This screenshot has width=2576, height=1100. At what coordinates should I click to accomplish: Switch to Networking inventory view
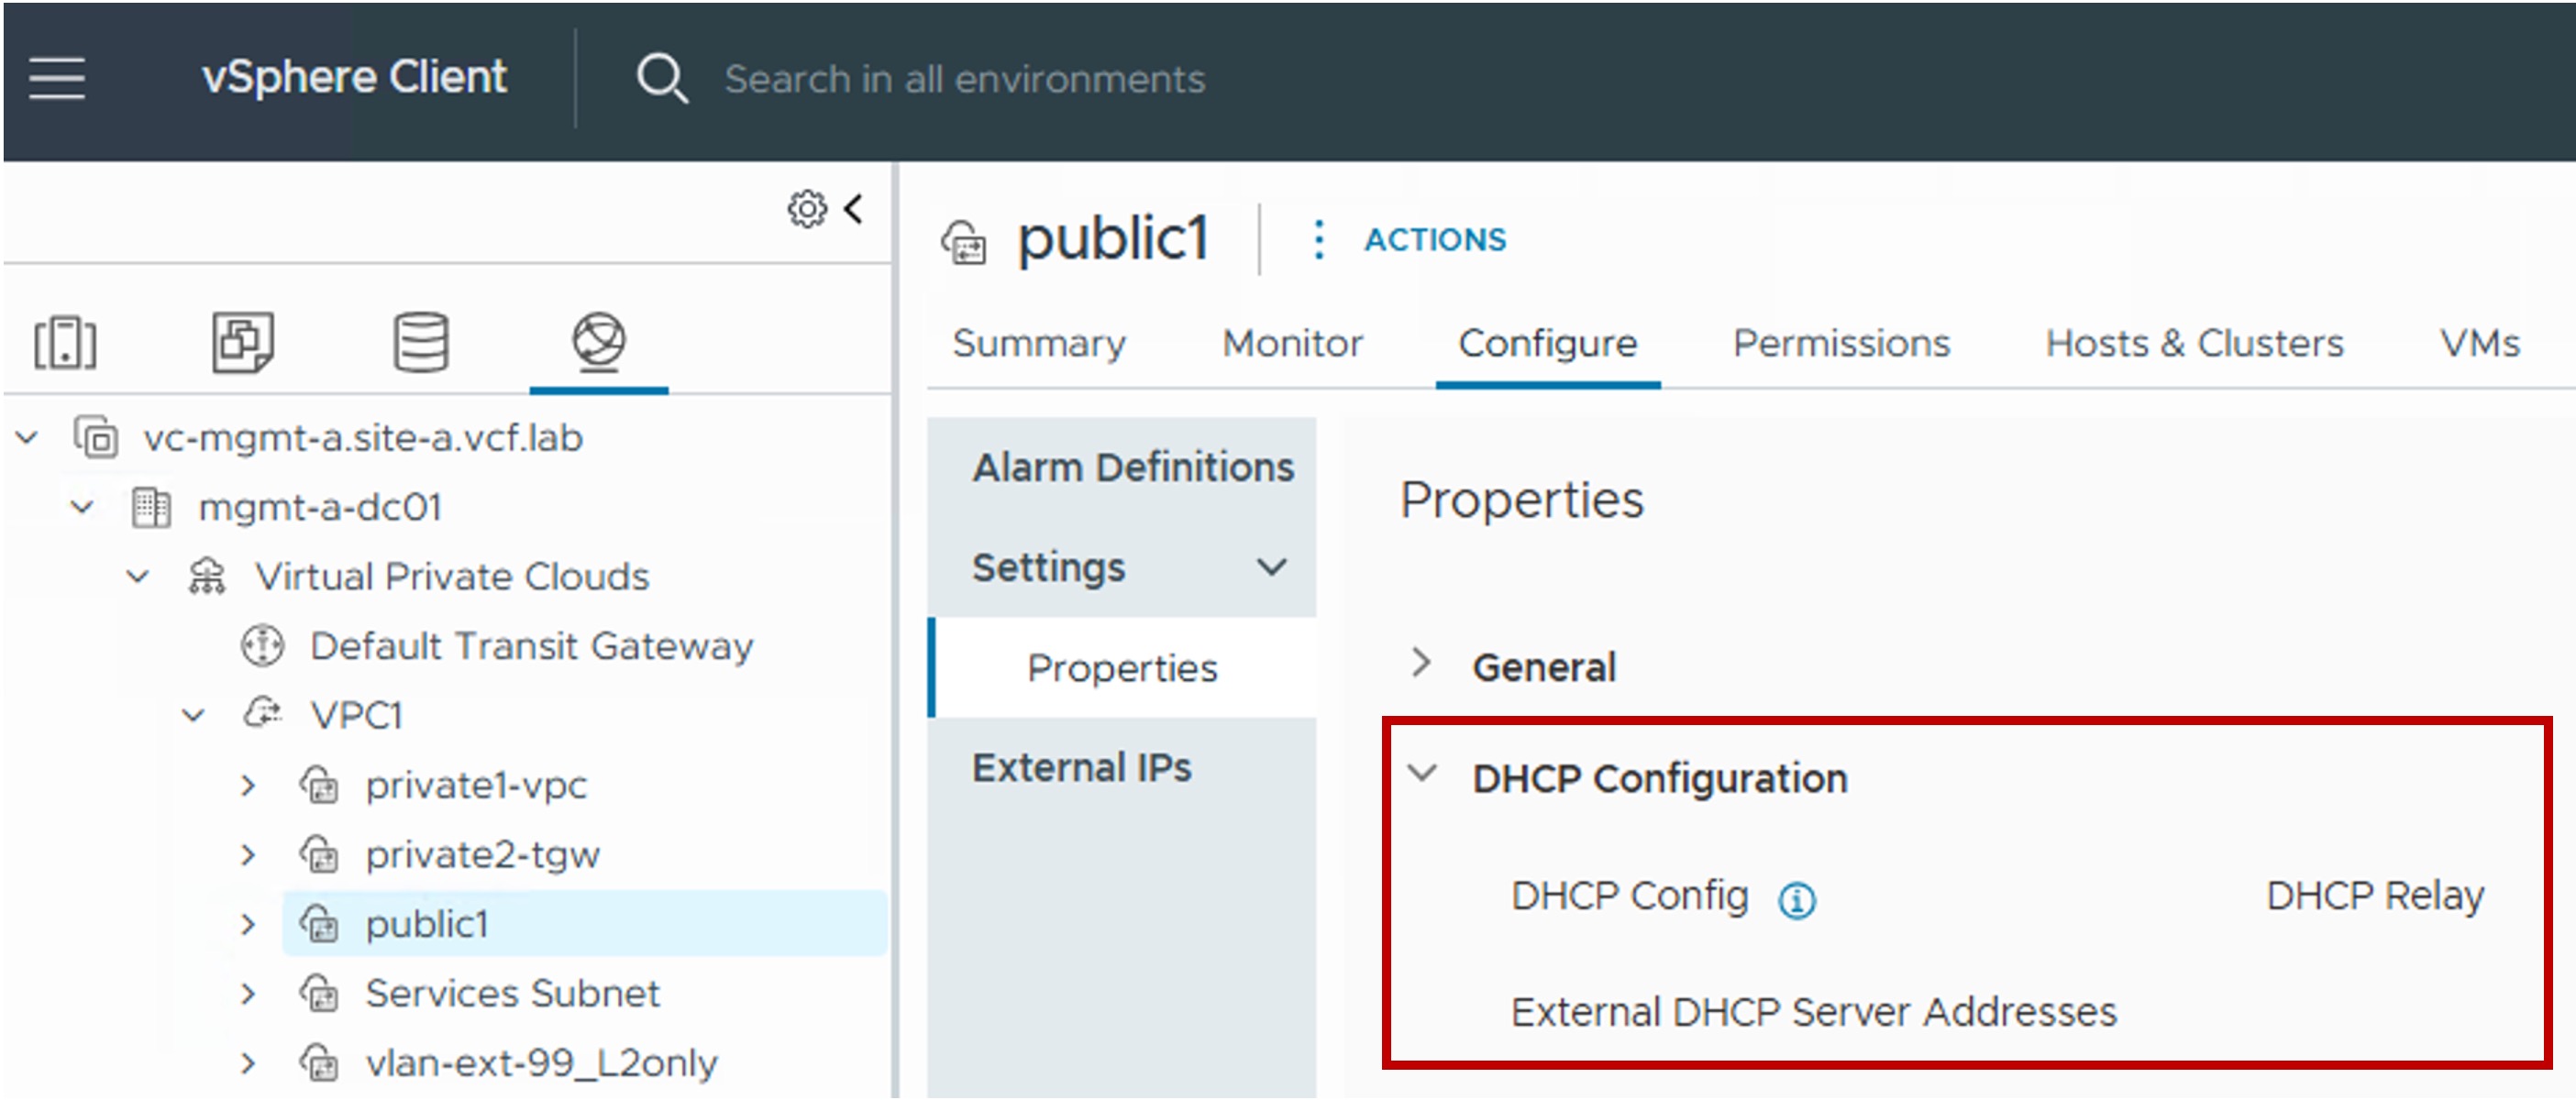tap(599, 342)
